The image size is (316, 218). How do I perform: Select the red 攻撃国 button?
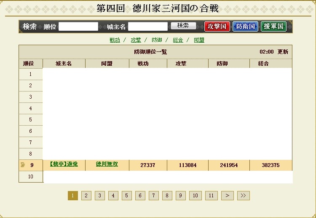[217, 27]
